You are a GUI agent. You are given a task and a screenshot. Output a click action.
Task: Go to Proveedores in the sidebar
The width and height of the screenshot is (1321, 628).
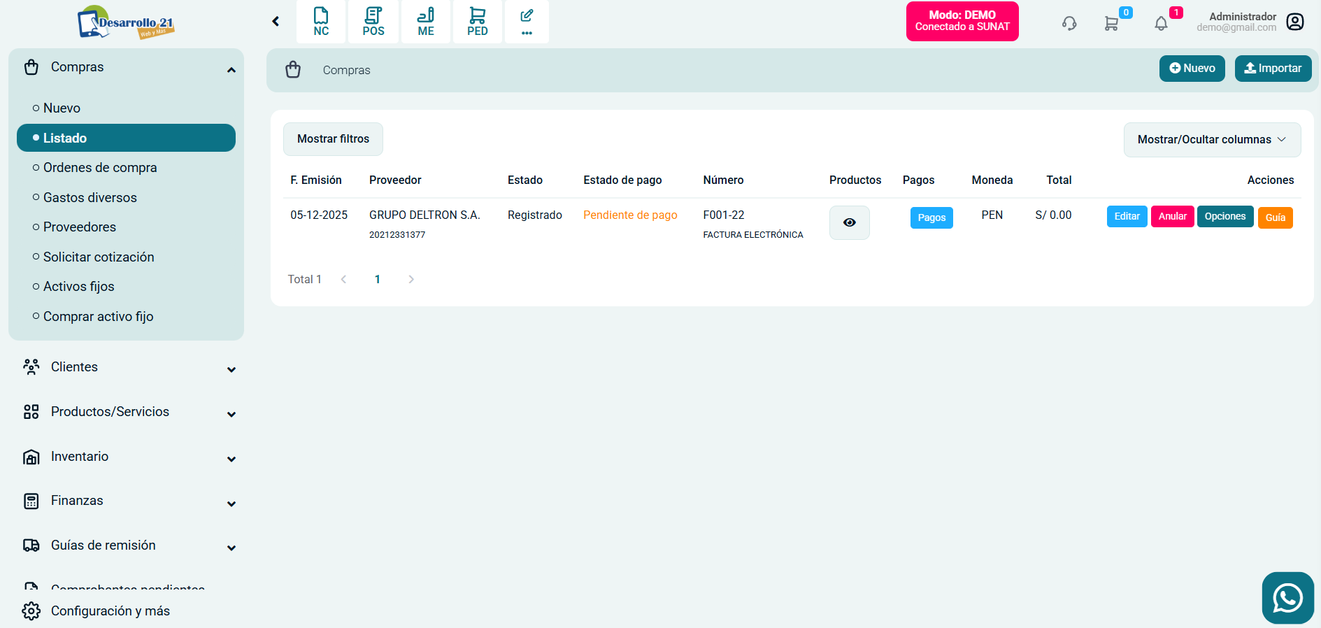coord(80,227)
